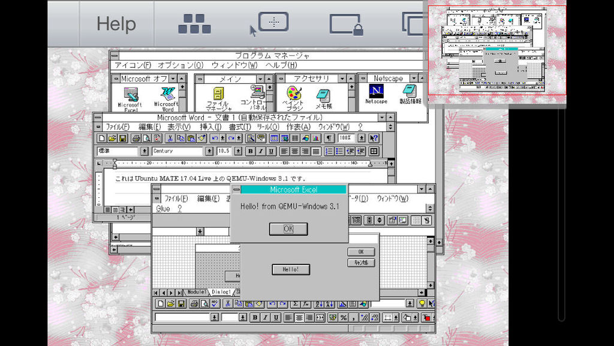This screenshot has width=614, height=346.
Task: Click the Cut scissors icon in Word
Action: click(170, 138)
